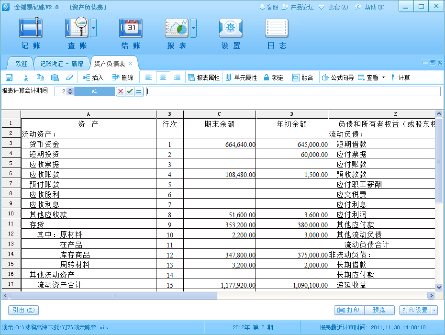This screenshot has height=335, width=445.
Task: Click the 打印 print button
Action: click(349, 310)
